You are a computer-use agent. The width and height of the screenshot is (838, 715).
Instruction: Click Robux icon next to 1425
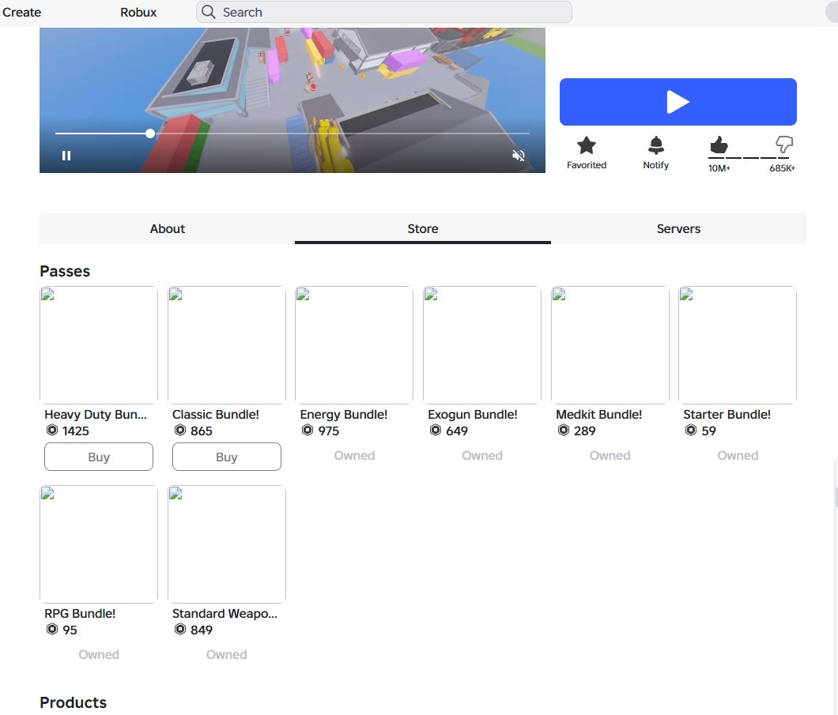(x=52, y=430)
